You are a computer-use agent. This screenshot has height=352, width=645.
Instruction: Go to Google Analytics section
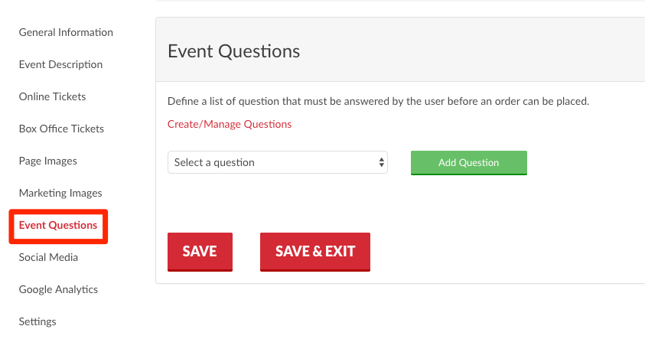point(58,289)
